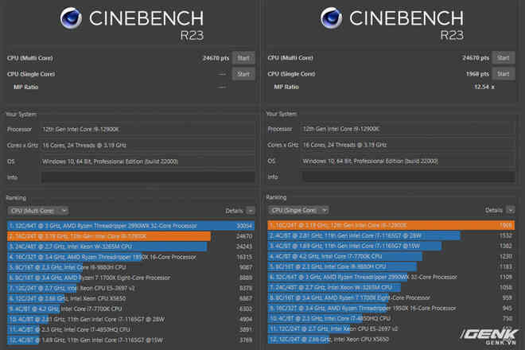
Task: Select Threadripper 1950X row scoring 16315
Action: (x=131, y=257)
